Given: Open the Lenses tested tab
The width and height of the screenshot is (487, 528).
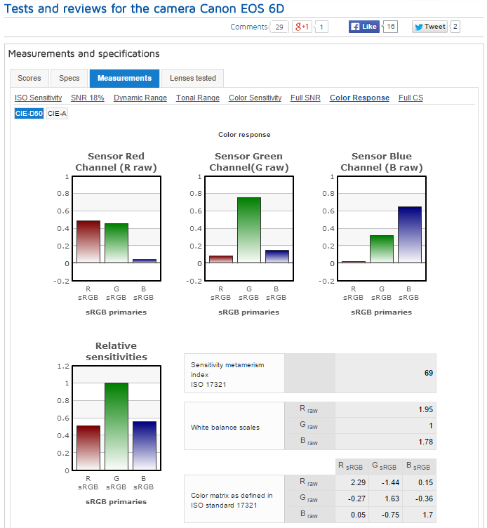Looking at the screenshot, I should coord(192,78).
